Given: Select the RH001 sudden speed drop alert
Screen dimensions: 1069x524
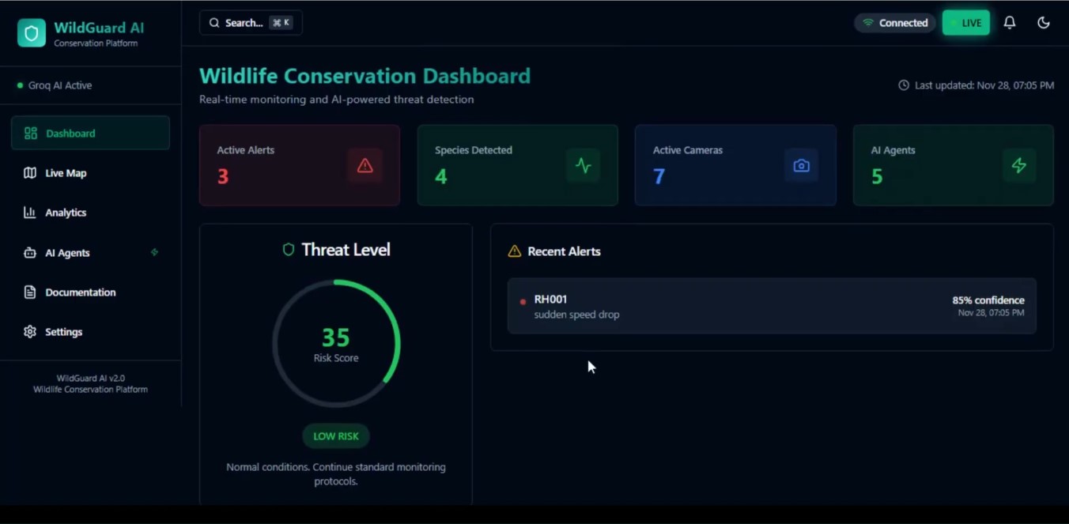Looking at the screenshot, I should tap(771, 307).
